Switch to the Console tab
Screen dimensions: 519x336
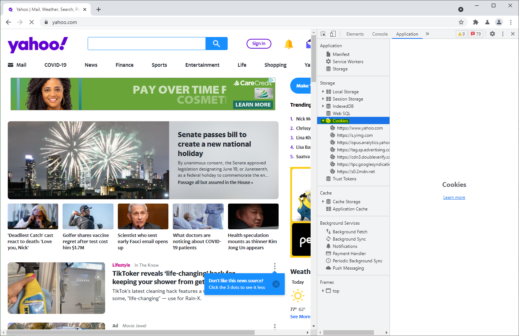click(380, 34)
